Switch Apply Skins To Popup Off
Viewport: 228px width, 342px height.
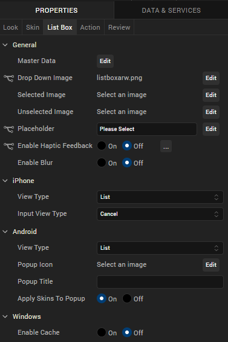[x=127, y=298]
